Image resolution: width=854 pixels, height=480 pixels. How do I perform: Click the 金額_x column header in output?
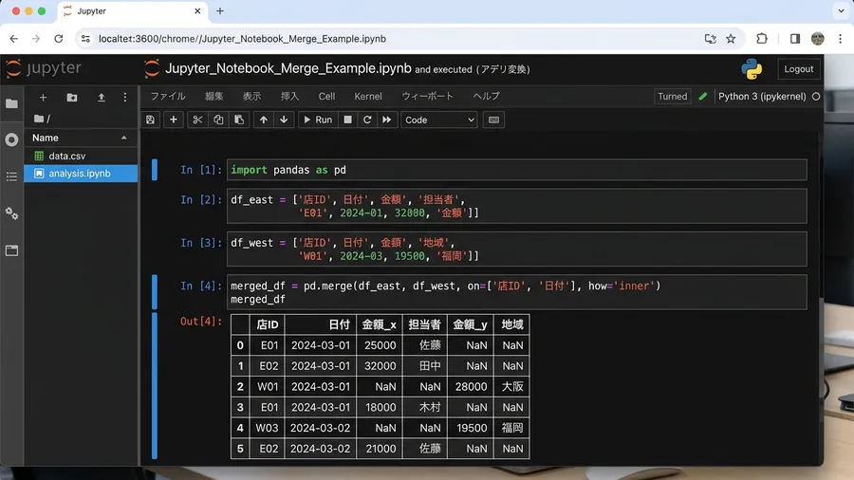[379, 324]
